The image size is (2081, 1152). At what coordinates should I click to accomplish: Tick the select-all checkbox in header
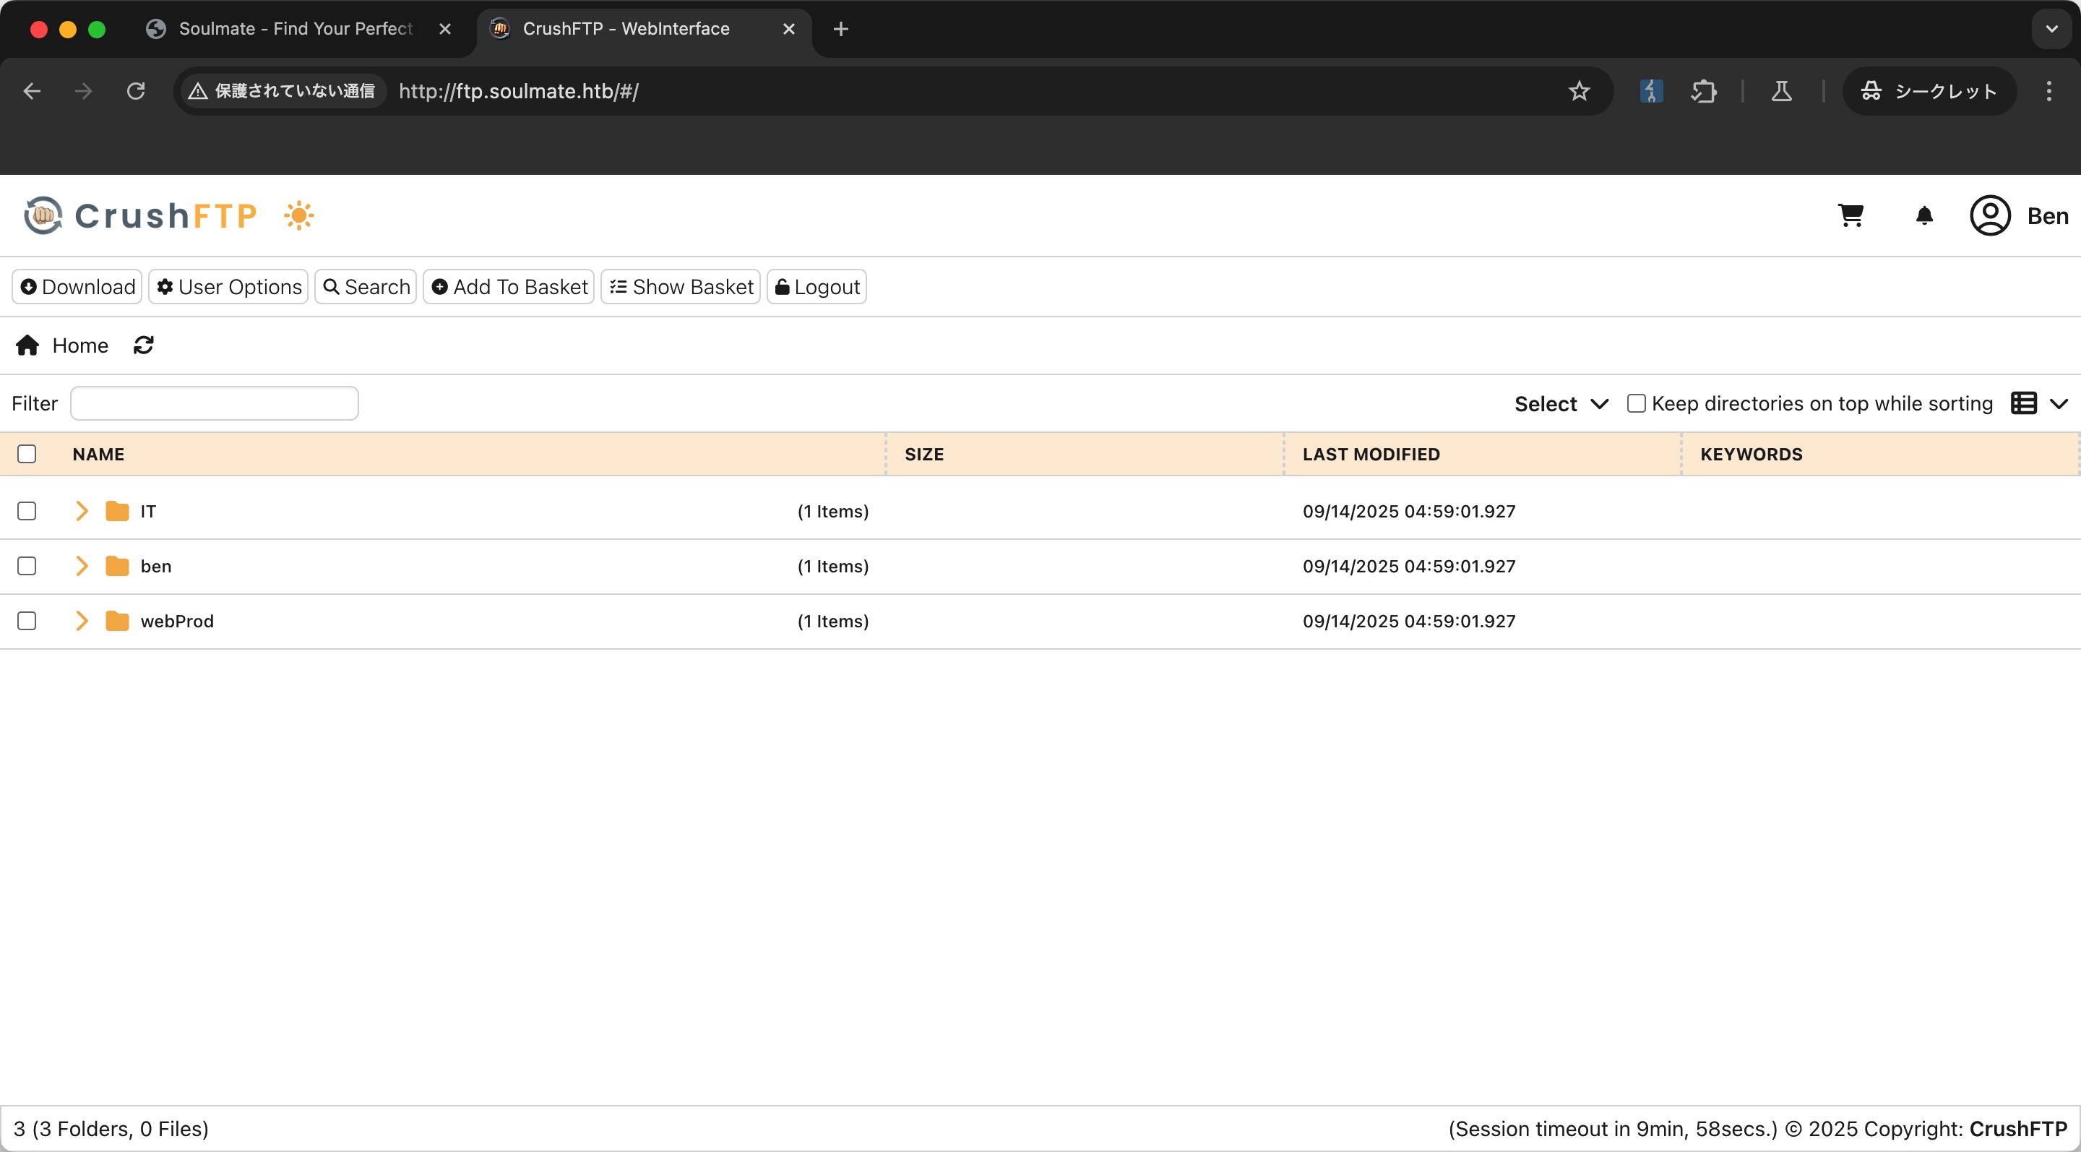point(27,454)
